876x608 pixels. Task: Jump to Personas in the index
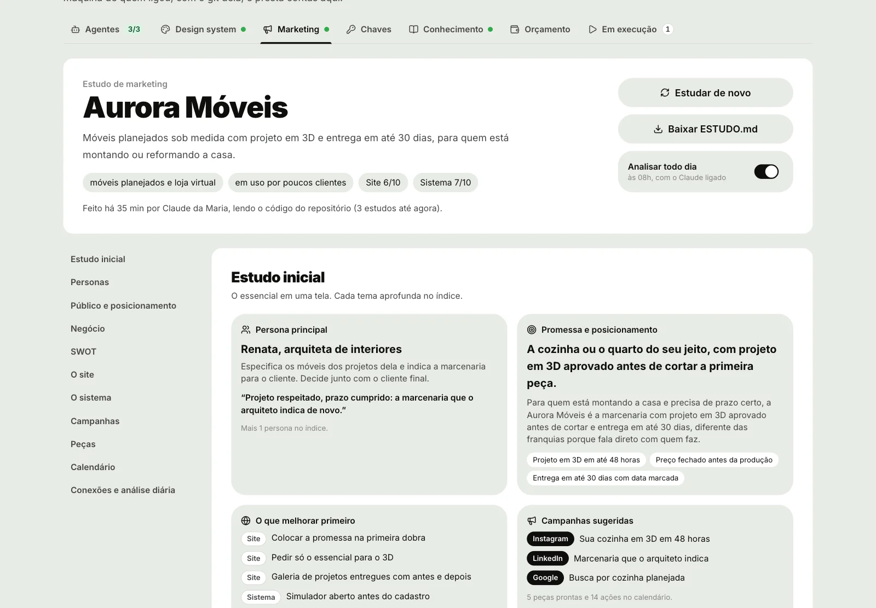coord(90,282)
